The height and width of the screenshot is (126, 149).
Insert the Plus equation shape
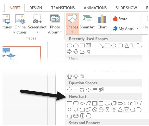point(70,90)
